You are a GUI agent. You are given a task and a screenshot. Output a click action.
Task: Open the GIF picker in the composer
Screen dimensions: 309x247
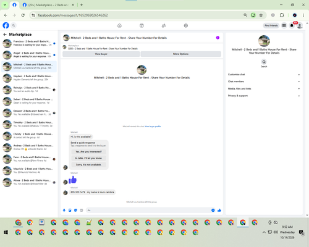pyautogui.click(x=82, y=210)
